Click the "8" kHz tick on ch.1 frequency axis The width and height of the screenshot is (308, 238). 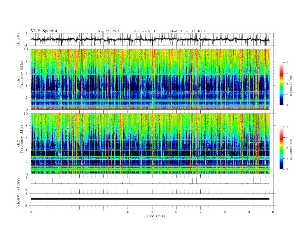point(27,61)
